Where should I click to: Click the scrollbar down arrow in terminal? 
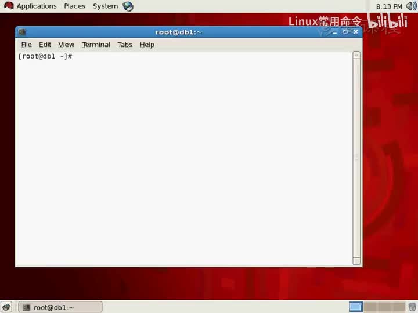tap(356, 261)
